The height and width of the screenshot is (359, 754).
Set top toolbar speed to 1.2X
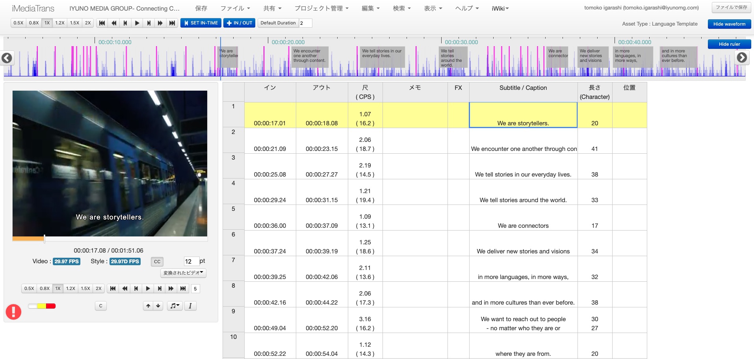pos(60,23)
